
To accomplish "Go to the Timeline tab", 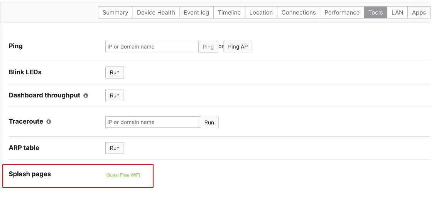I will point(229,12).
